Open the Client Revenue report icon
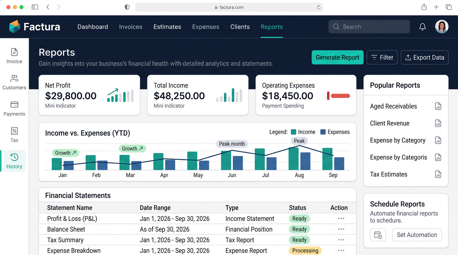Screen dimensions: 458x255 point(438,123)
